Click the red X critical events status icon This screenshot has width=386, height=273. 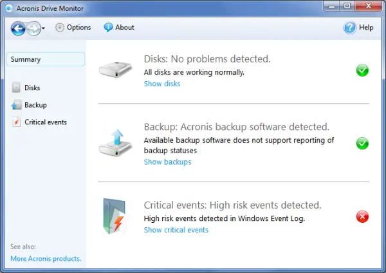362,217
